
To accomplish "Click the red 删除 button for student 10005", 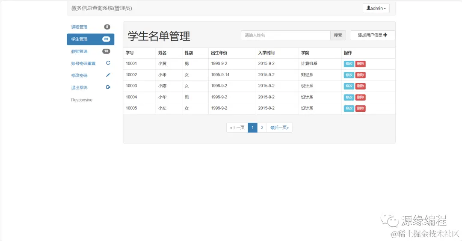I will [x=360, y=109].
